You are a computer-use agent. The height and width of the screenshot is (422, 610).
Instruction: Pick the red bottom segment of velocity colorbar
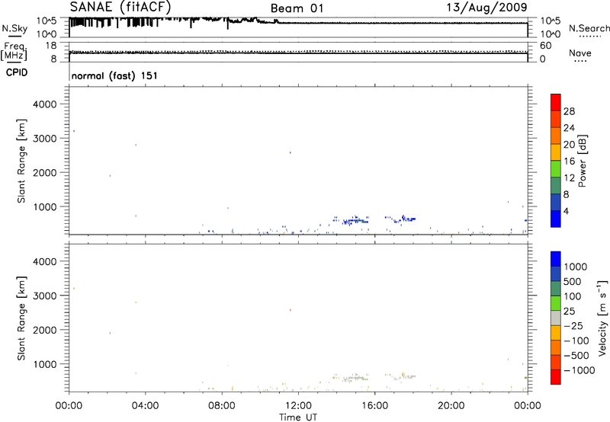coord(556,377)
